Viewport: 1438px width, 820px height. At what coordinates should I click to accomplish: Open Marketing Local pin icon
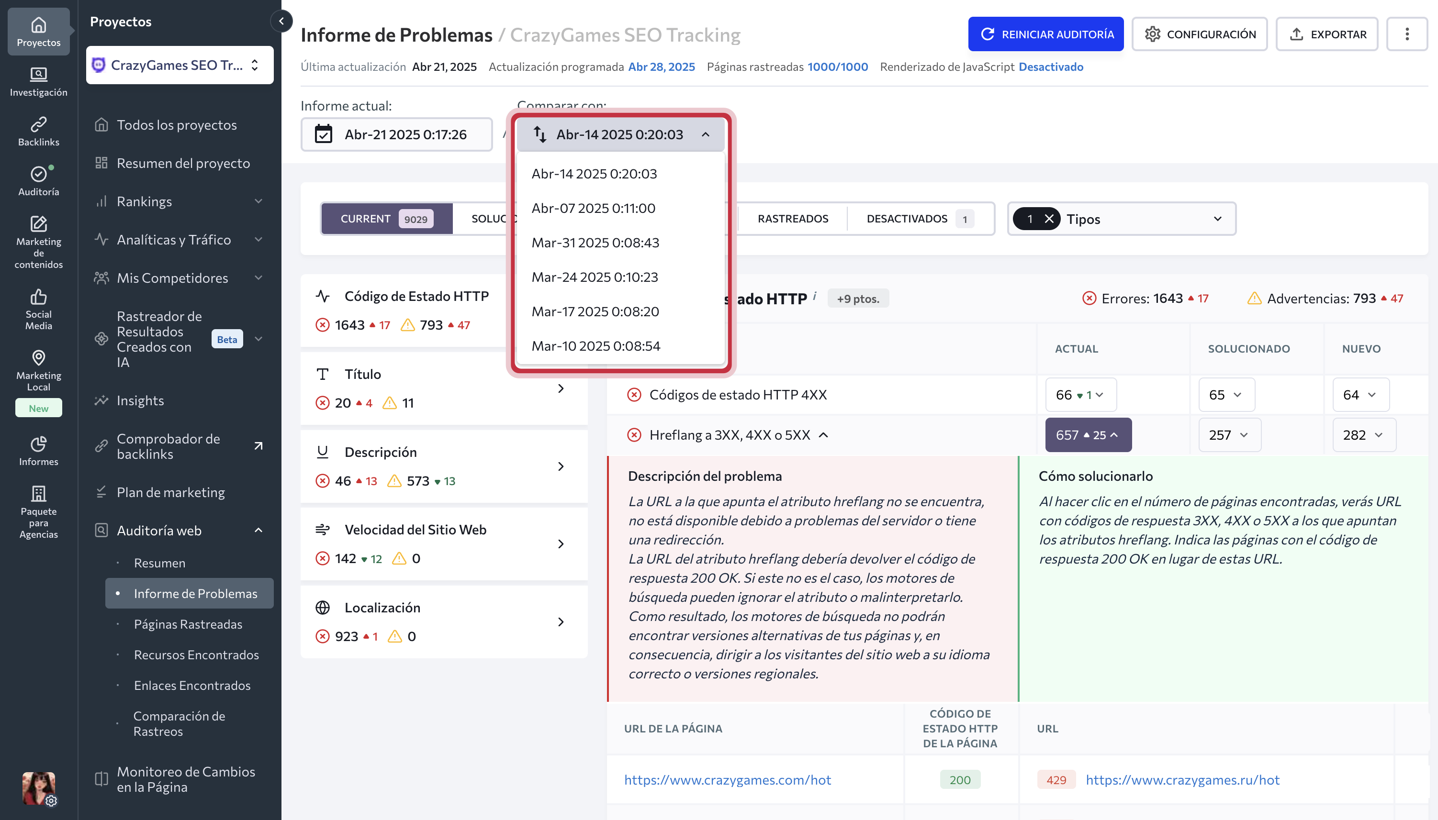[x=38, y=357]
